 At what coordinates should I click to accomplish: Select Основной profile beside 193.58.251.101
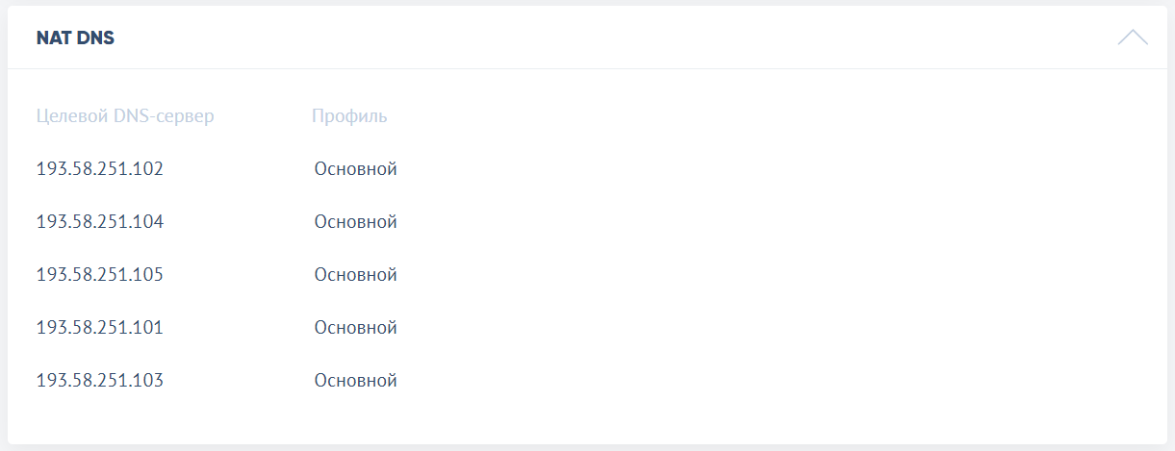(355, 328)
